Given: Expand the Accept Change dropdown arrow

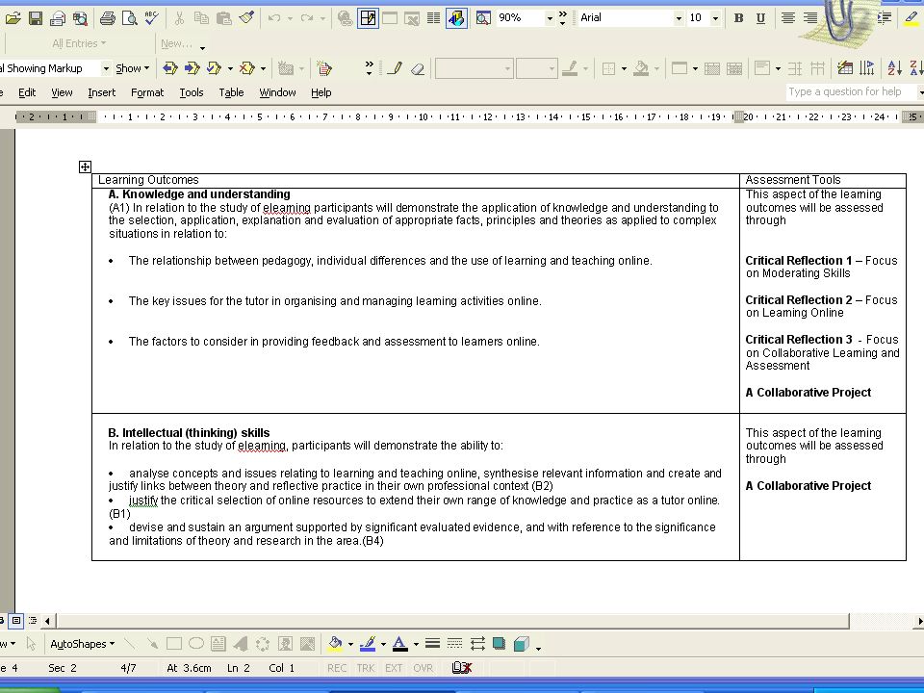Looking at the screenshot, I should (x=230, y=68).
